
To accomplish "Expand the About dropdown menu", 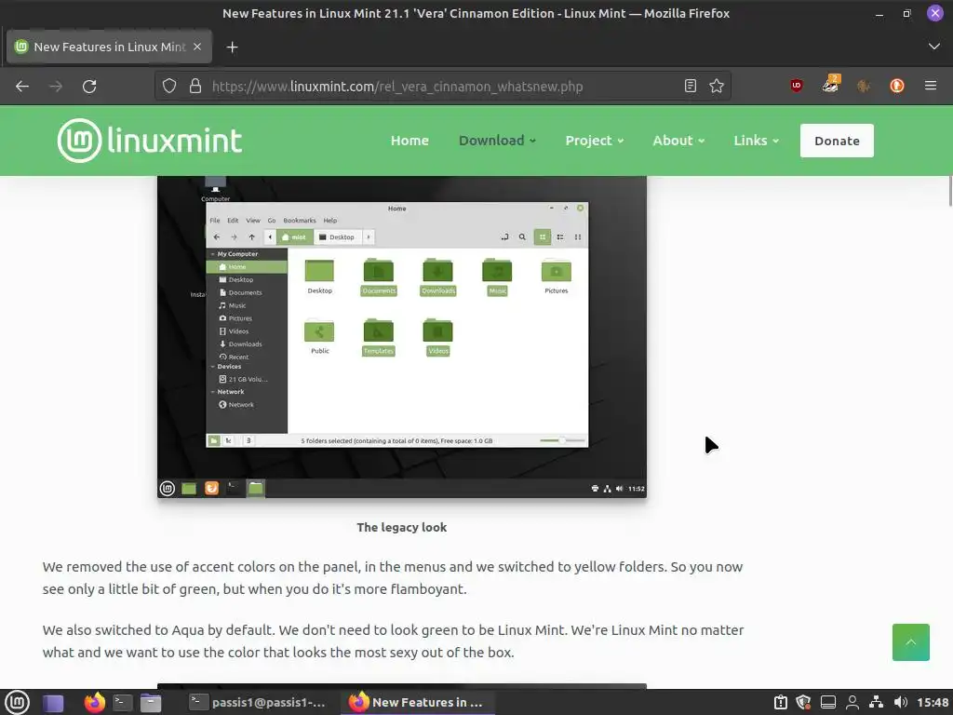I will point(678,141).
